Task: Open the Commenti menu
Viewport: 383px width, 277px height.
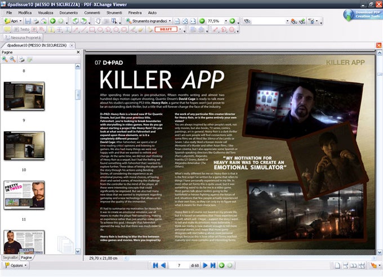Action: 92,13
